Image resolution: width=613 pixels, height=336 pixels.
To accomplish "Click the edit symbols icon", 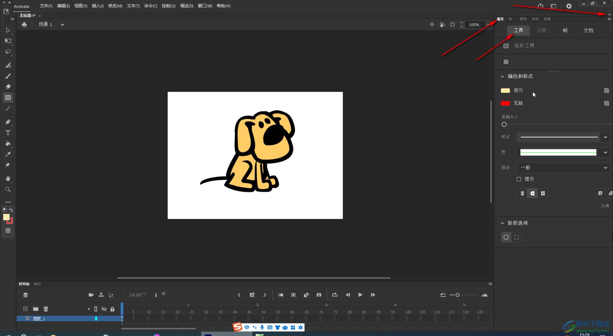I will pyautogui.click(x=24, y=25).
